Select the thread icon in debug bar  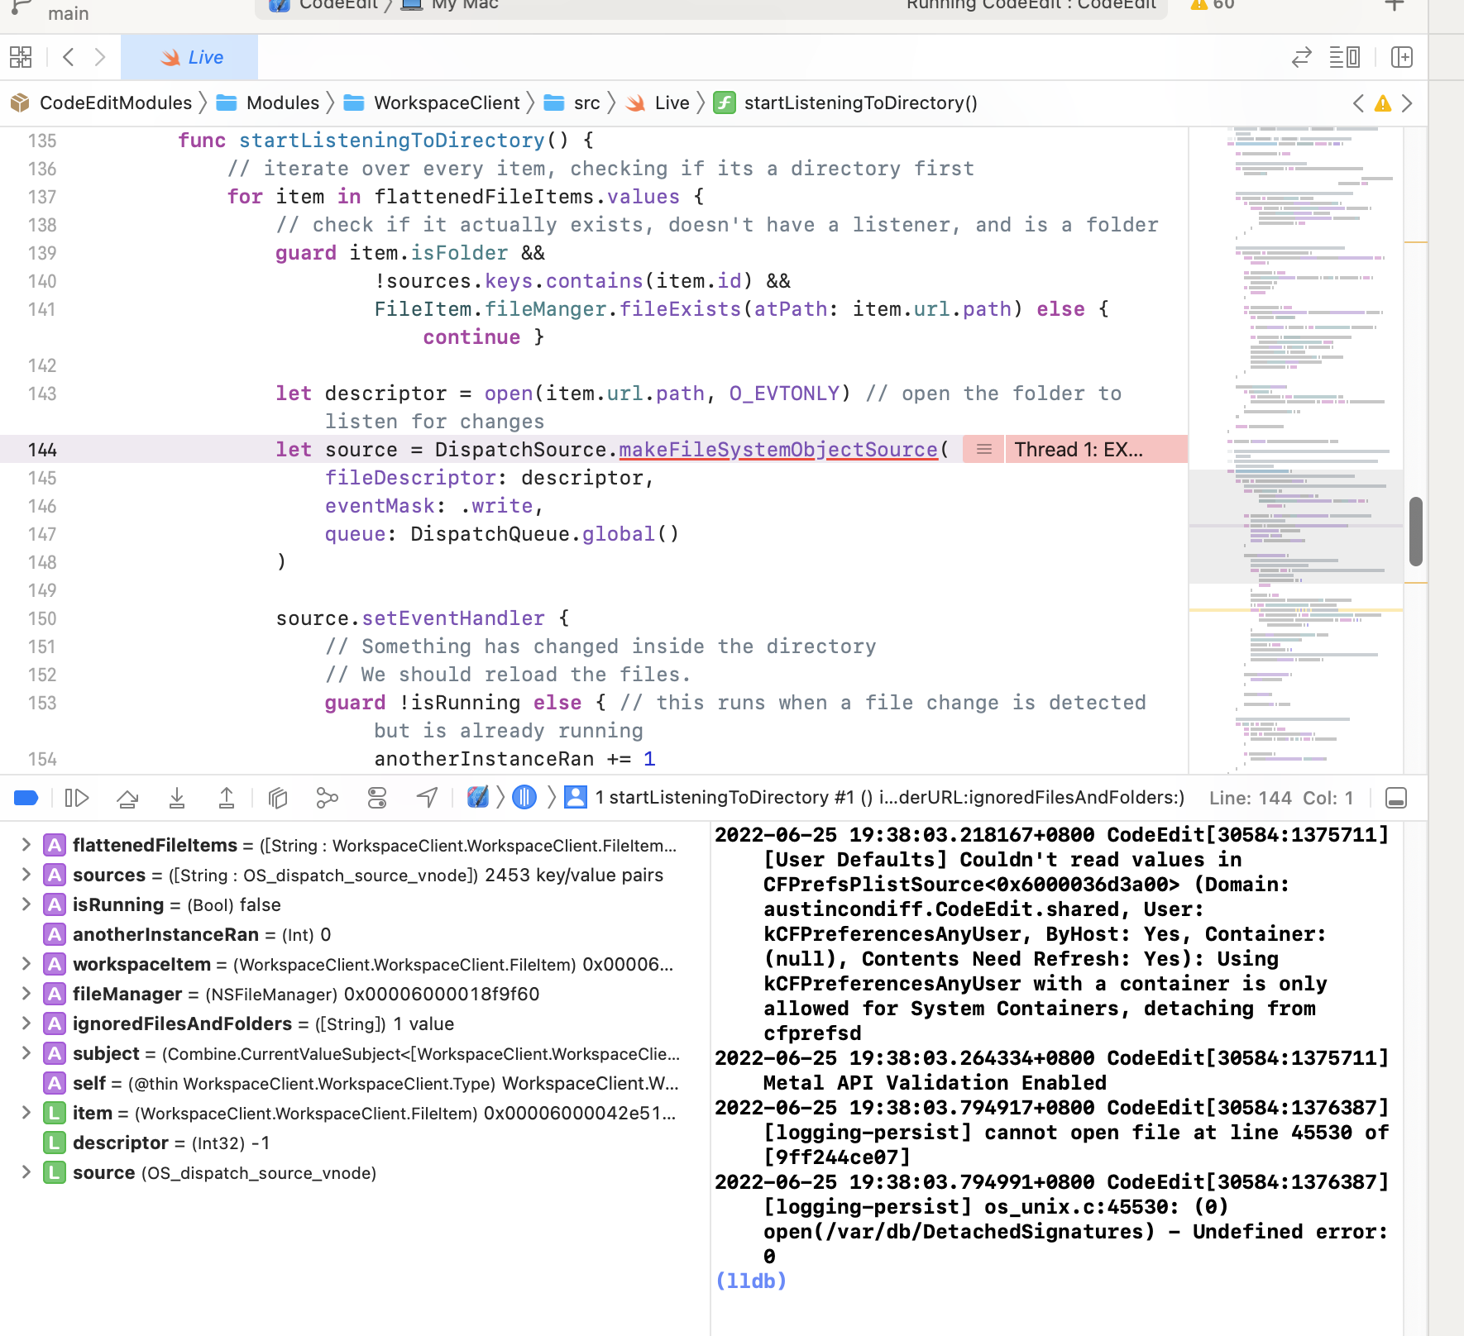[x=524, y=797]
